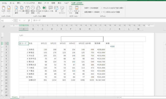The image size is (166, 99).
Task: Switch to the 表示 tab
Action: point(59,3)
